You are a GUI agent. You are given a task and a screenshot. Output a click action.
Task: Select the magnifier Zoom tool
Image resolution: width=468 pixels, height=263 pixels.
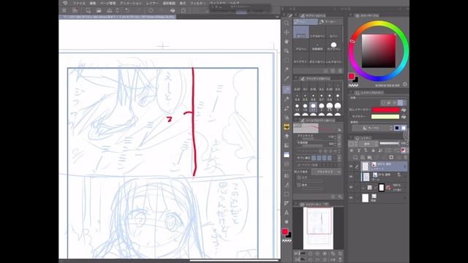pyautogui.click(x=287, y=23)
